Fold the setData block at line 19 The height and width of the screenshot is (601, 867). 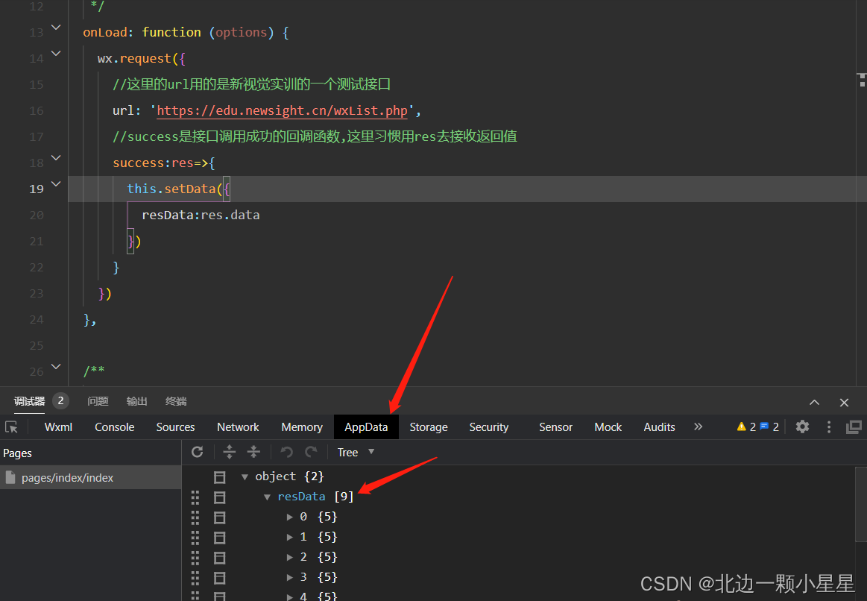point(56,184)
